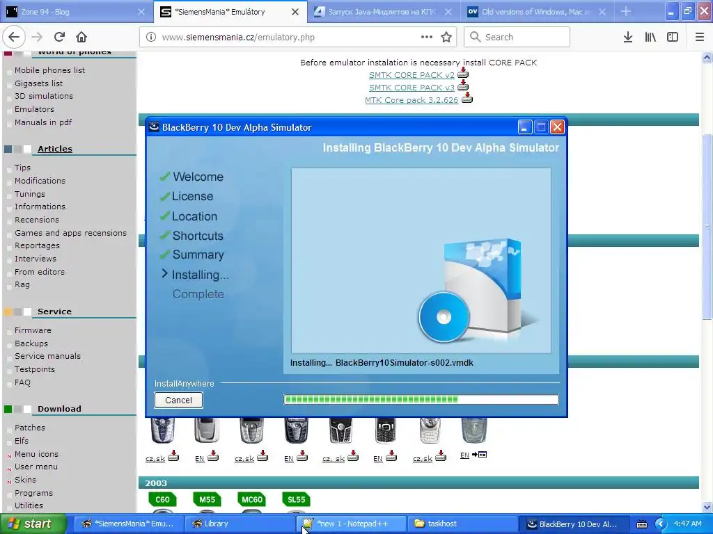Open Service manuals sidebar link
713x534 pixels.
(x=47, y=356)
